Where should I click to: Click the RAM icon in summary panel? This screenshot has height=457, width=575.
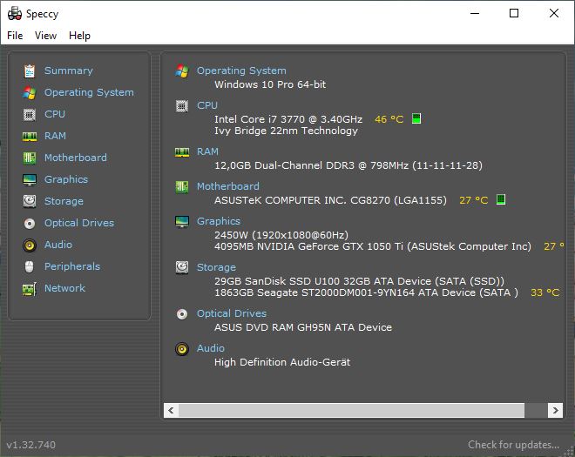click(x=182, y=152)
